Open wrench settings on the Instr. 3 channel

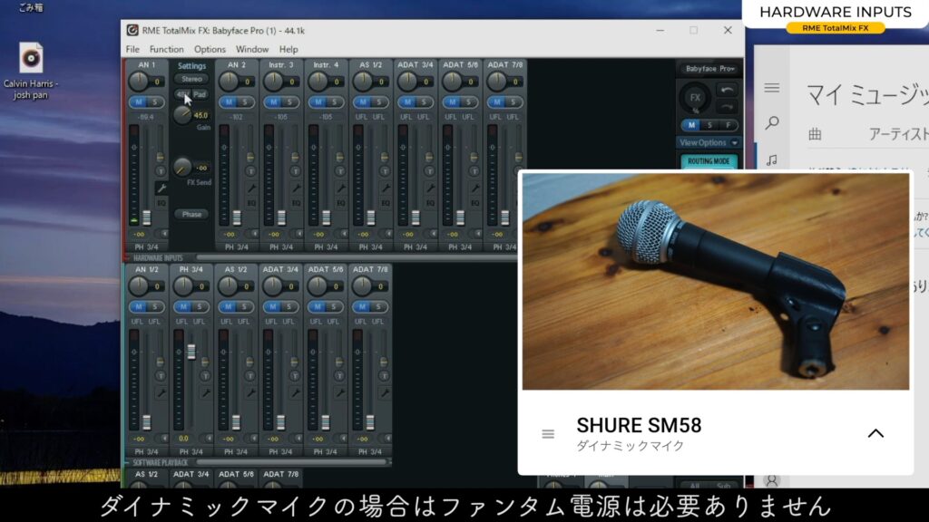tap(296, 188)
